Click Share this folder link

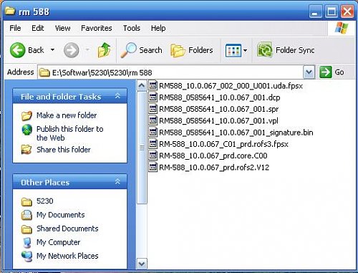(64, 150)
